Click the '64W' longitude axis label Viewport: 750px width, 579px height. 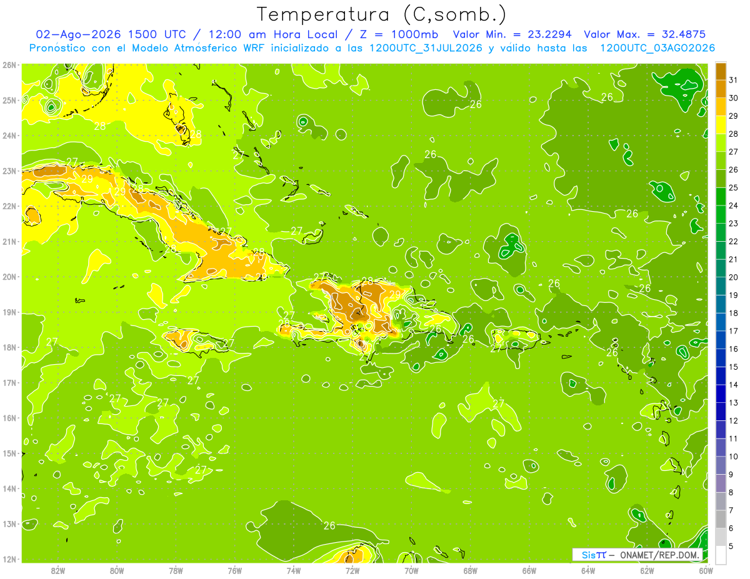click(x=588, y=570)
